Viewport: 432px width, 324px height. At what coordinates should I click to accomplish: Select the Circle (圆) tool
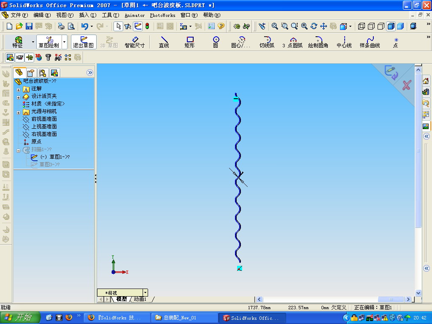tap(216, 42)
